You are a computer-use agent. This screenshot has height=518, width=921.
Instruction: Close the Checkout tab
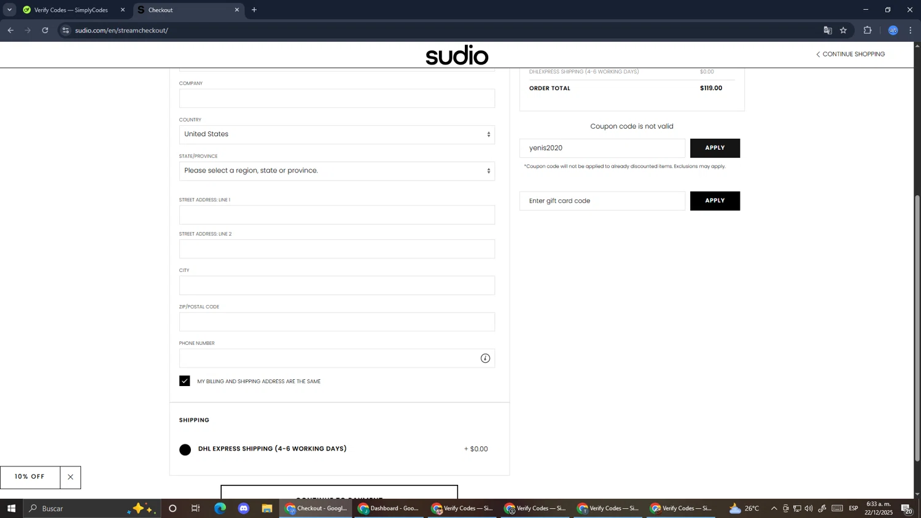tap(237, 10)
